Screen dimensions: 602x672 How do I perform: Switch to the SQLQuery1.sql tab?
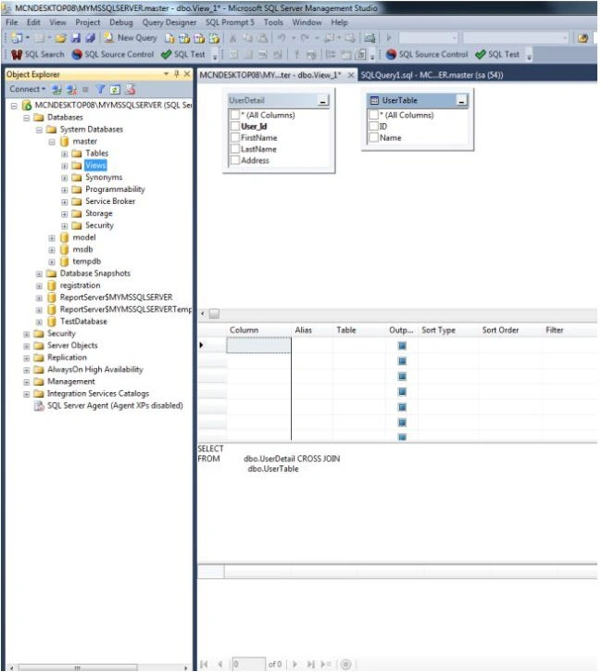432,75
